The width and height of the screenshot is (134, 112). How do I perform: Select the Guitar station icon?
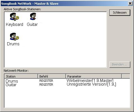pyautogui.click(x=33, y=16)
